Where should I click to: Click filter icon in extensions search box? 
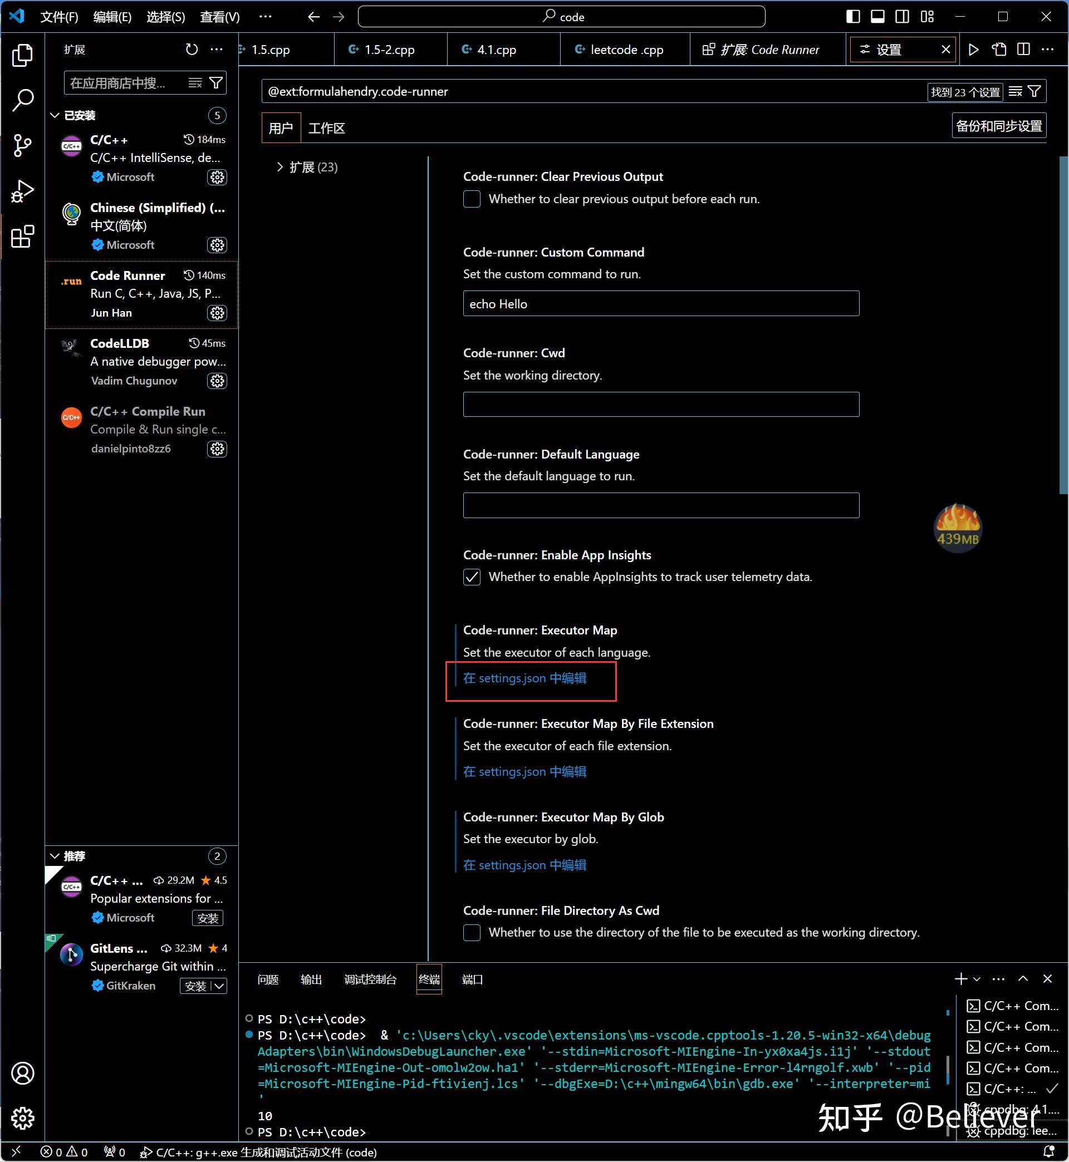click(216, 83)
